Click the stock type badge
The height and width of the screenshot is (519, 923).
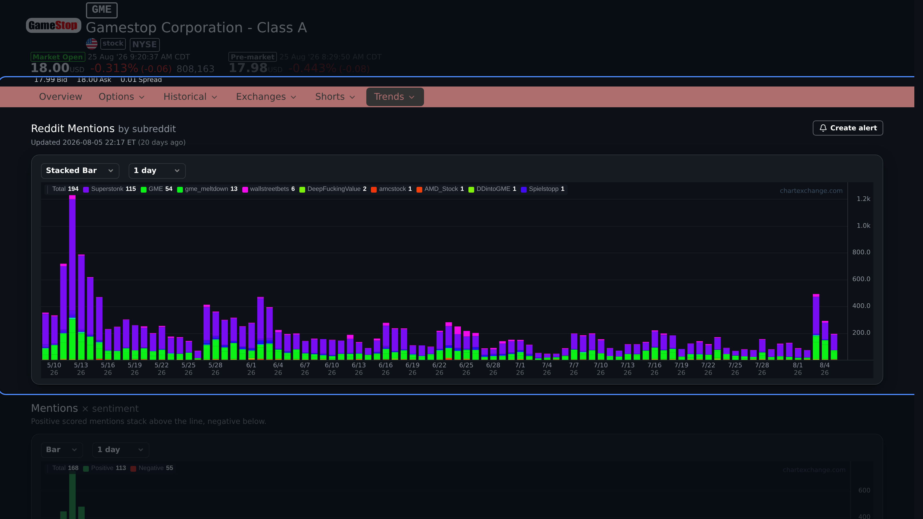coord(113,43)
